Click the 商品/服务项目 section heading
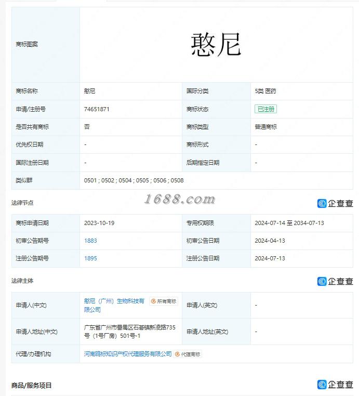Screen dimensions: 359x396 click(32, 386)
